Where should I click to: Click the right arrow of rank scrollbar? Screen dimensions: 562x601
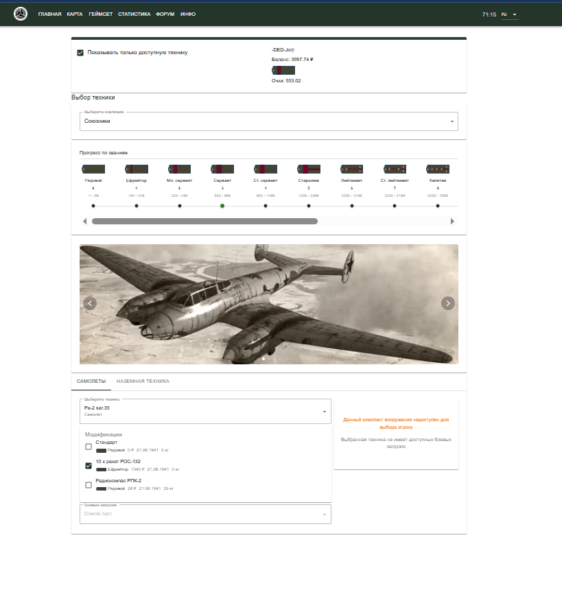pyautogui.click(x=452, y=222)
